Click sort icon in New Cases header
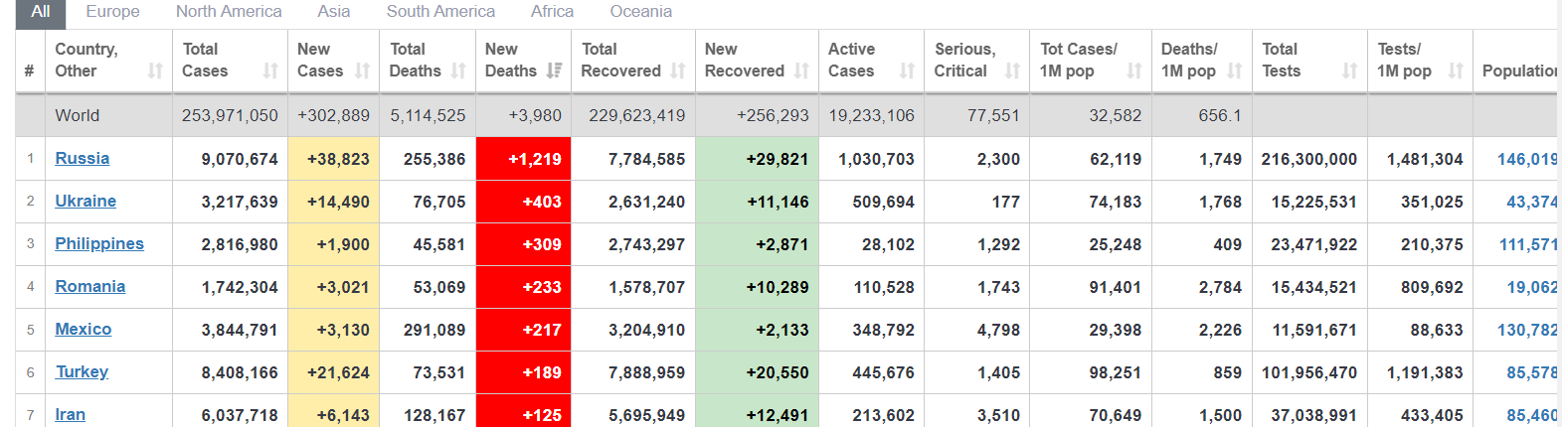This screenshot has height=427, width=1562. coord(362,71)
